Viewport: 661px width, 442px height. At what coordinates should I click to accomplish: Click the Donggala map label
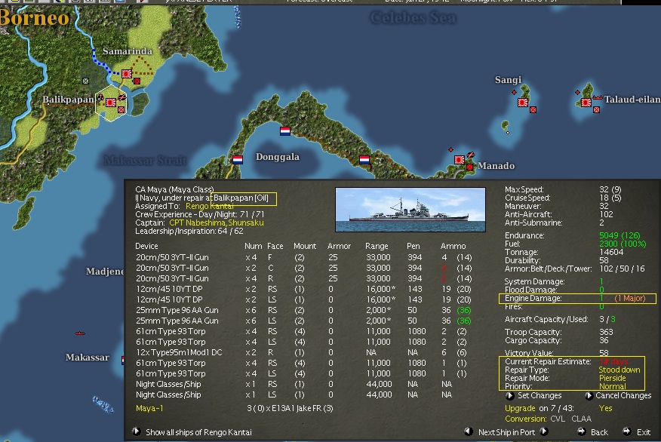[x=278, y=157]
